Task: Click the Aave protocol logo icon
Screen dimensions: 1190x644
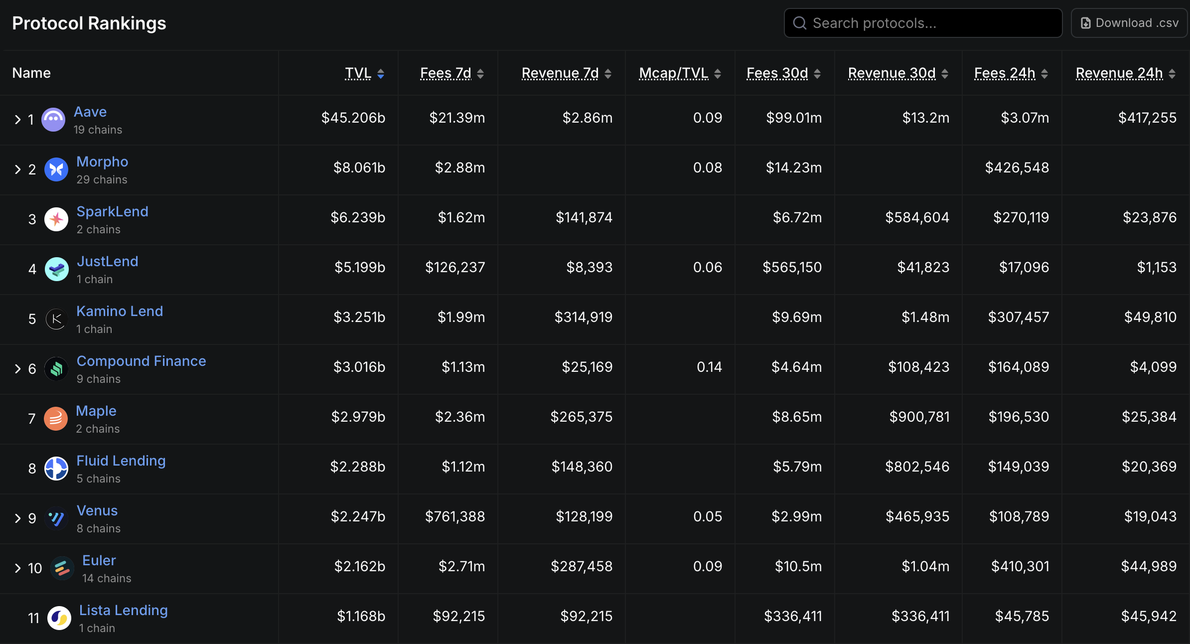Action: [53, 120]
